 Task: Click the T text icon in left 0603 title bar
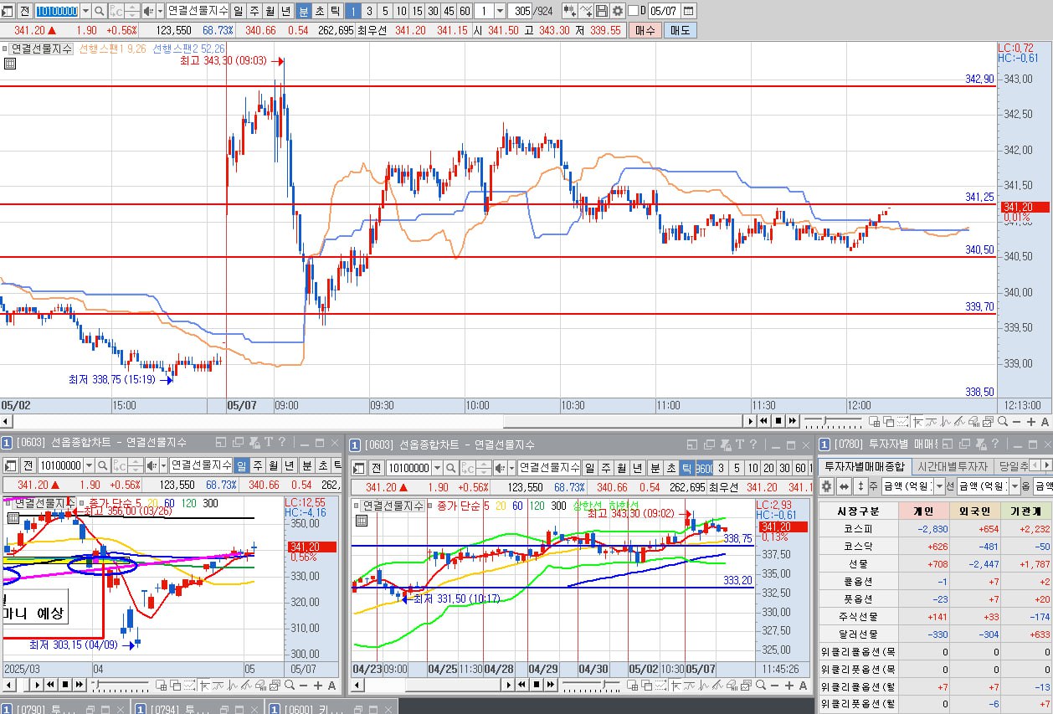(268, 442)
